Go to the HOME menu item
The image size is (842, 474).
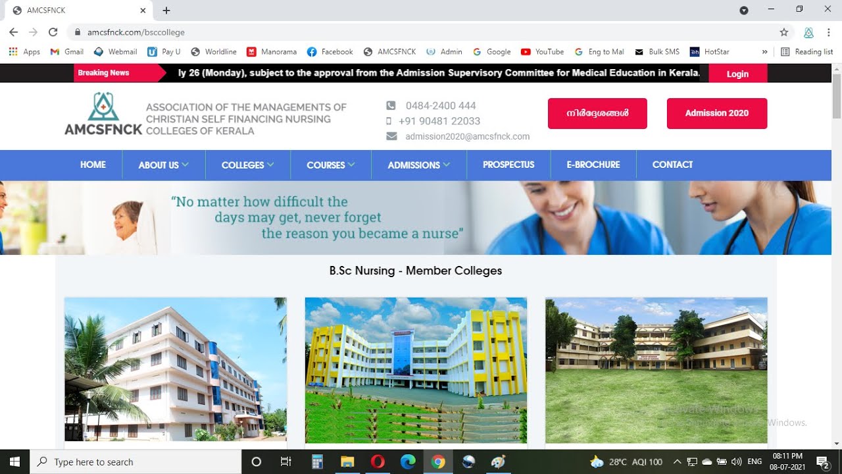pyautogui.click(x=93, y=165)
